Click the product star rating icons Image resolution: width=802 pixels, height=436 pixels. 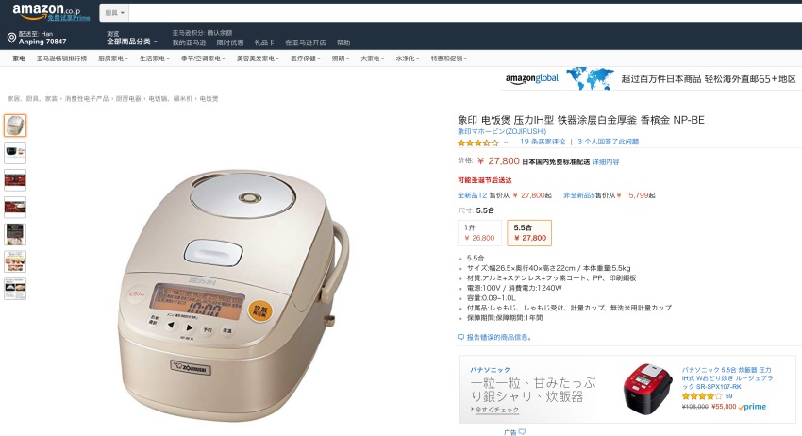(477, 143)
